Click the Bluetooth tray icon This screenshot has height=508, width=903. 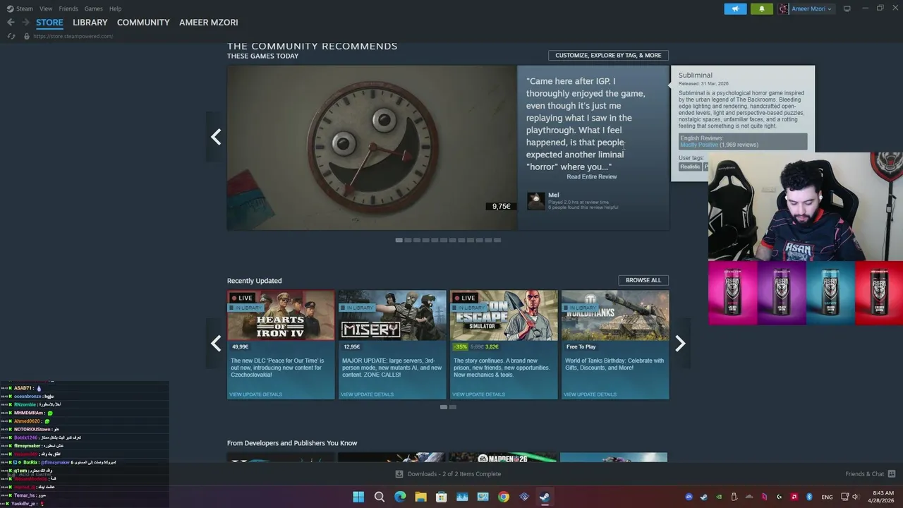tap(809, 497)
